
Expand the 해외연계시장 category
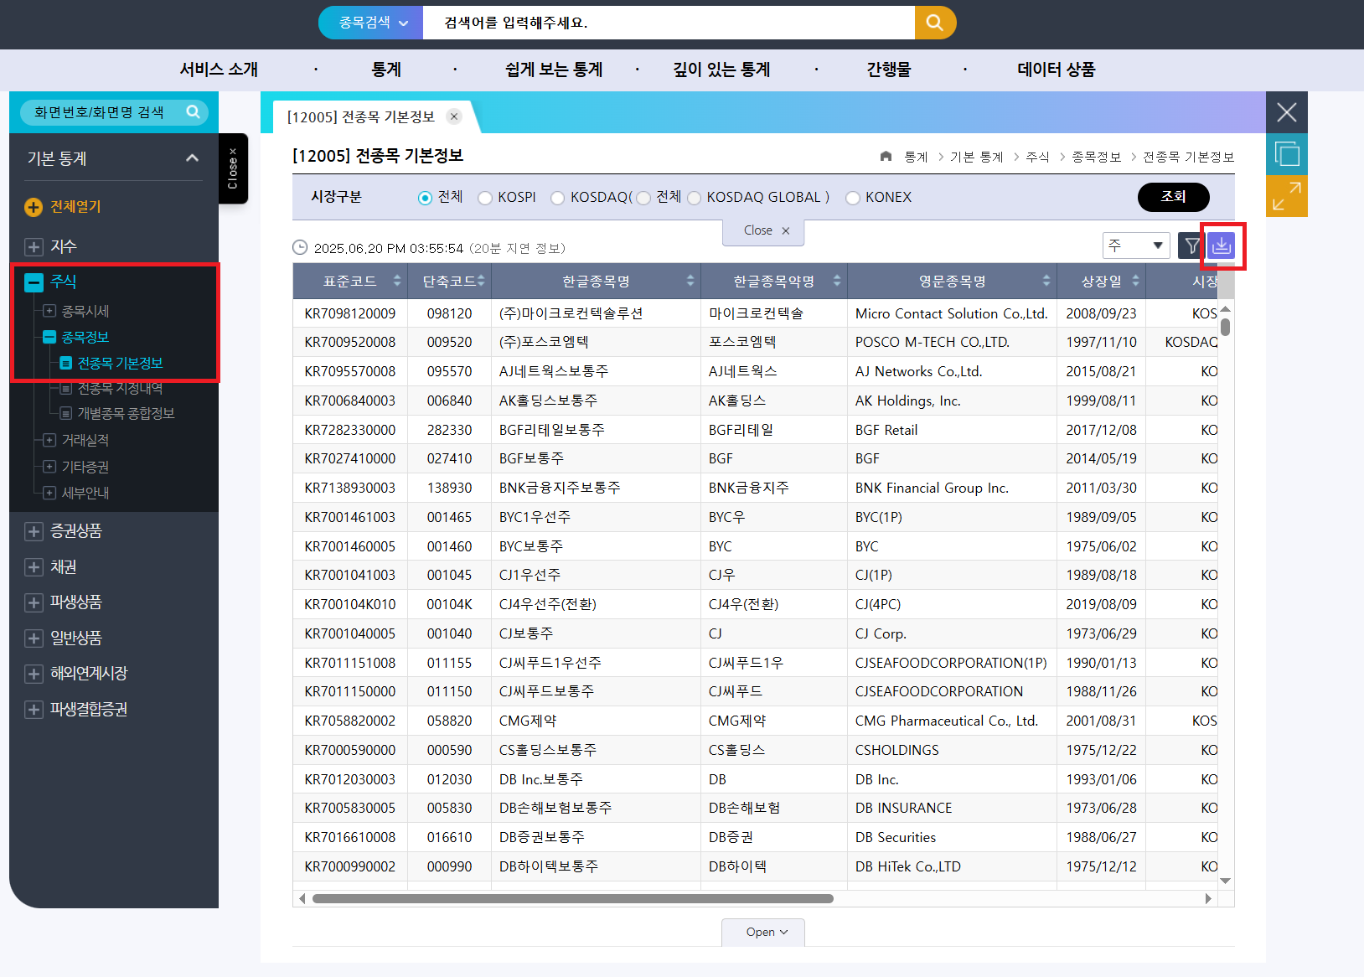(34, 674)
